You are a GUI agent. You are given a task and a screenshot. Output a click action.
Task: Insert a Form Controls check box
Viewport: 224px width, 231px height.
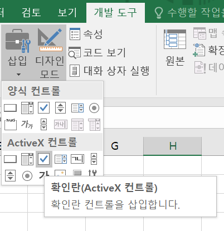click(43, 107)
